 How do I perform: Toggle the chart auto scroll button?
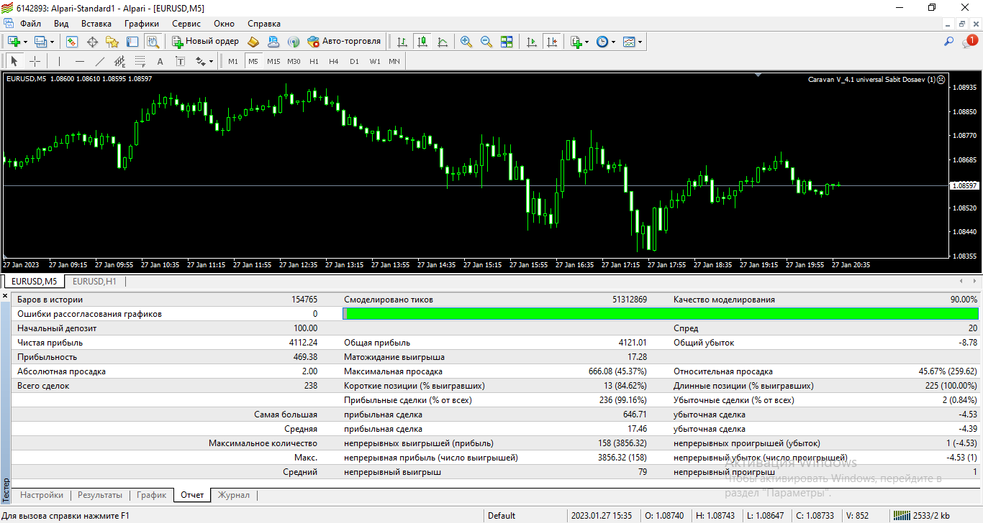point(532,42)
